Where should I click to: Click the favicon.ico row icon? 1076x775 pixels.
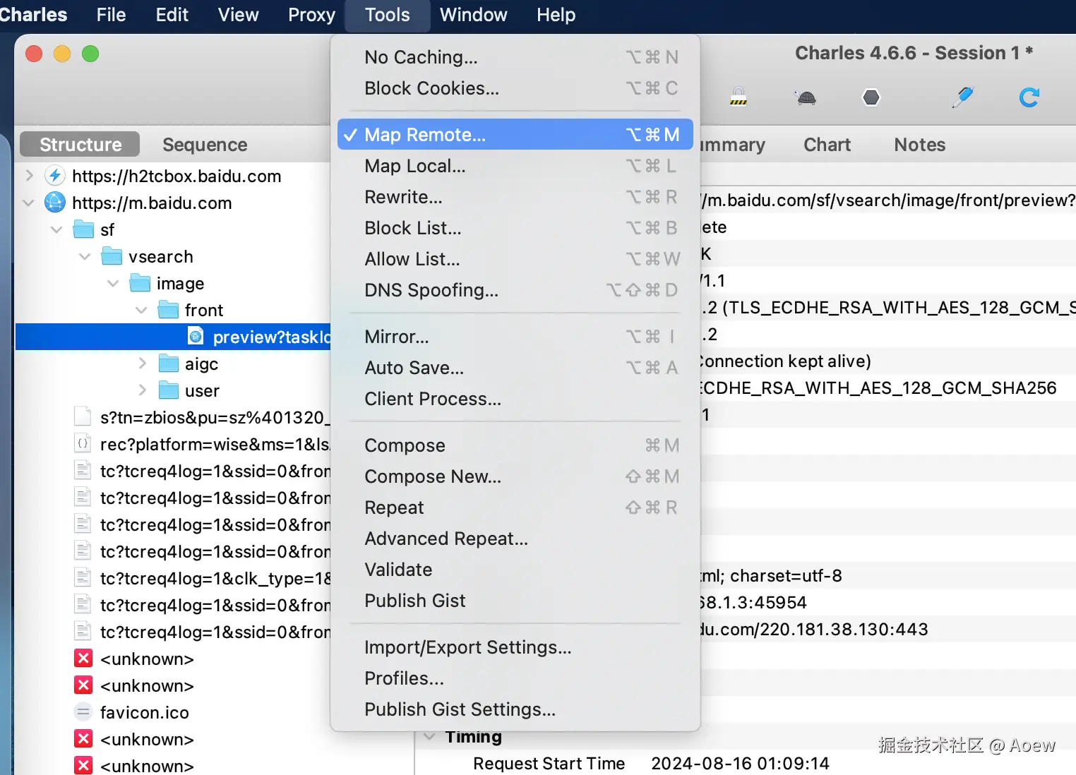[83, 712]
